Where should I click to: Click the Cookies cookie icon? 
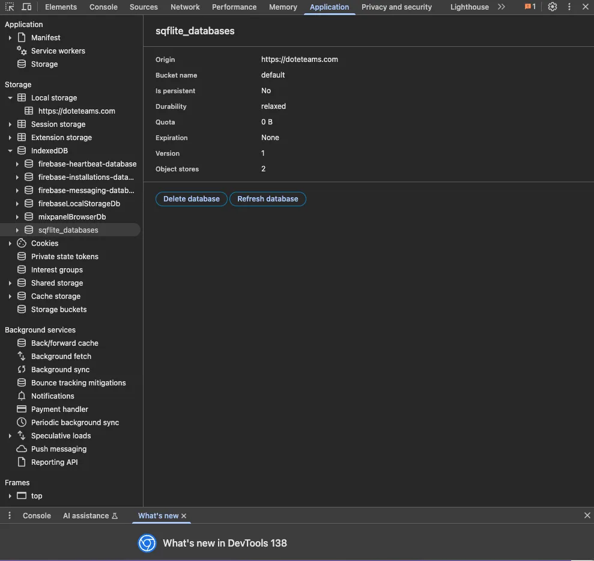[22, 243]
